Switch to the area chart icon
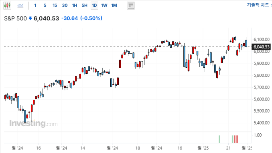This screenshot has height=153, width=272. point(20,6)
